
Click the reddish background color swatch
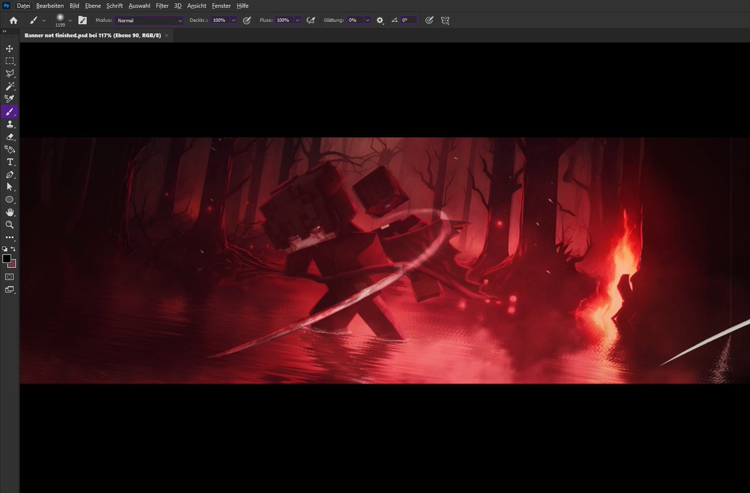[13, 264]
